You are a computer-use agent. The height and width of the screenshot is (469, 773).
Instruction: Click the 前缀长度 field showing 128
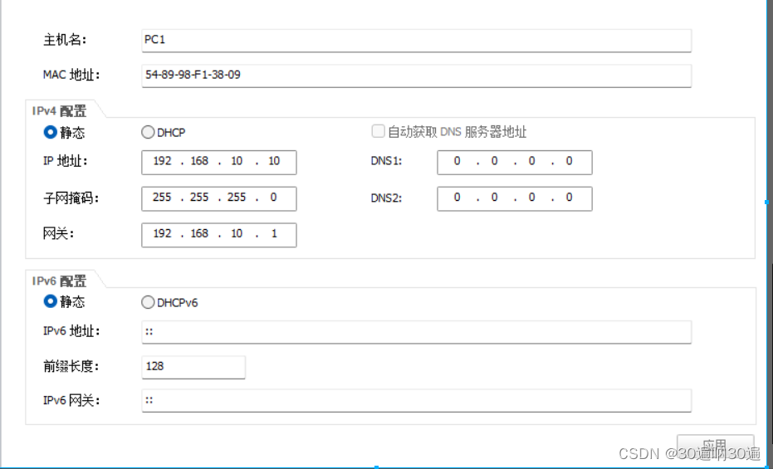(193, 367)
